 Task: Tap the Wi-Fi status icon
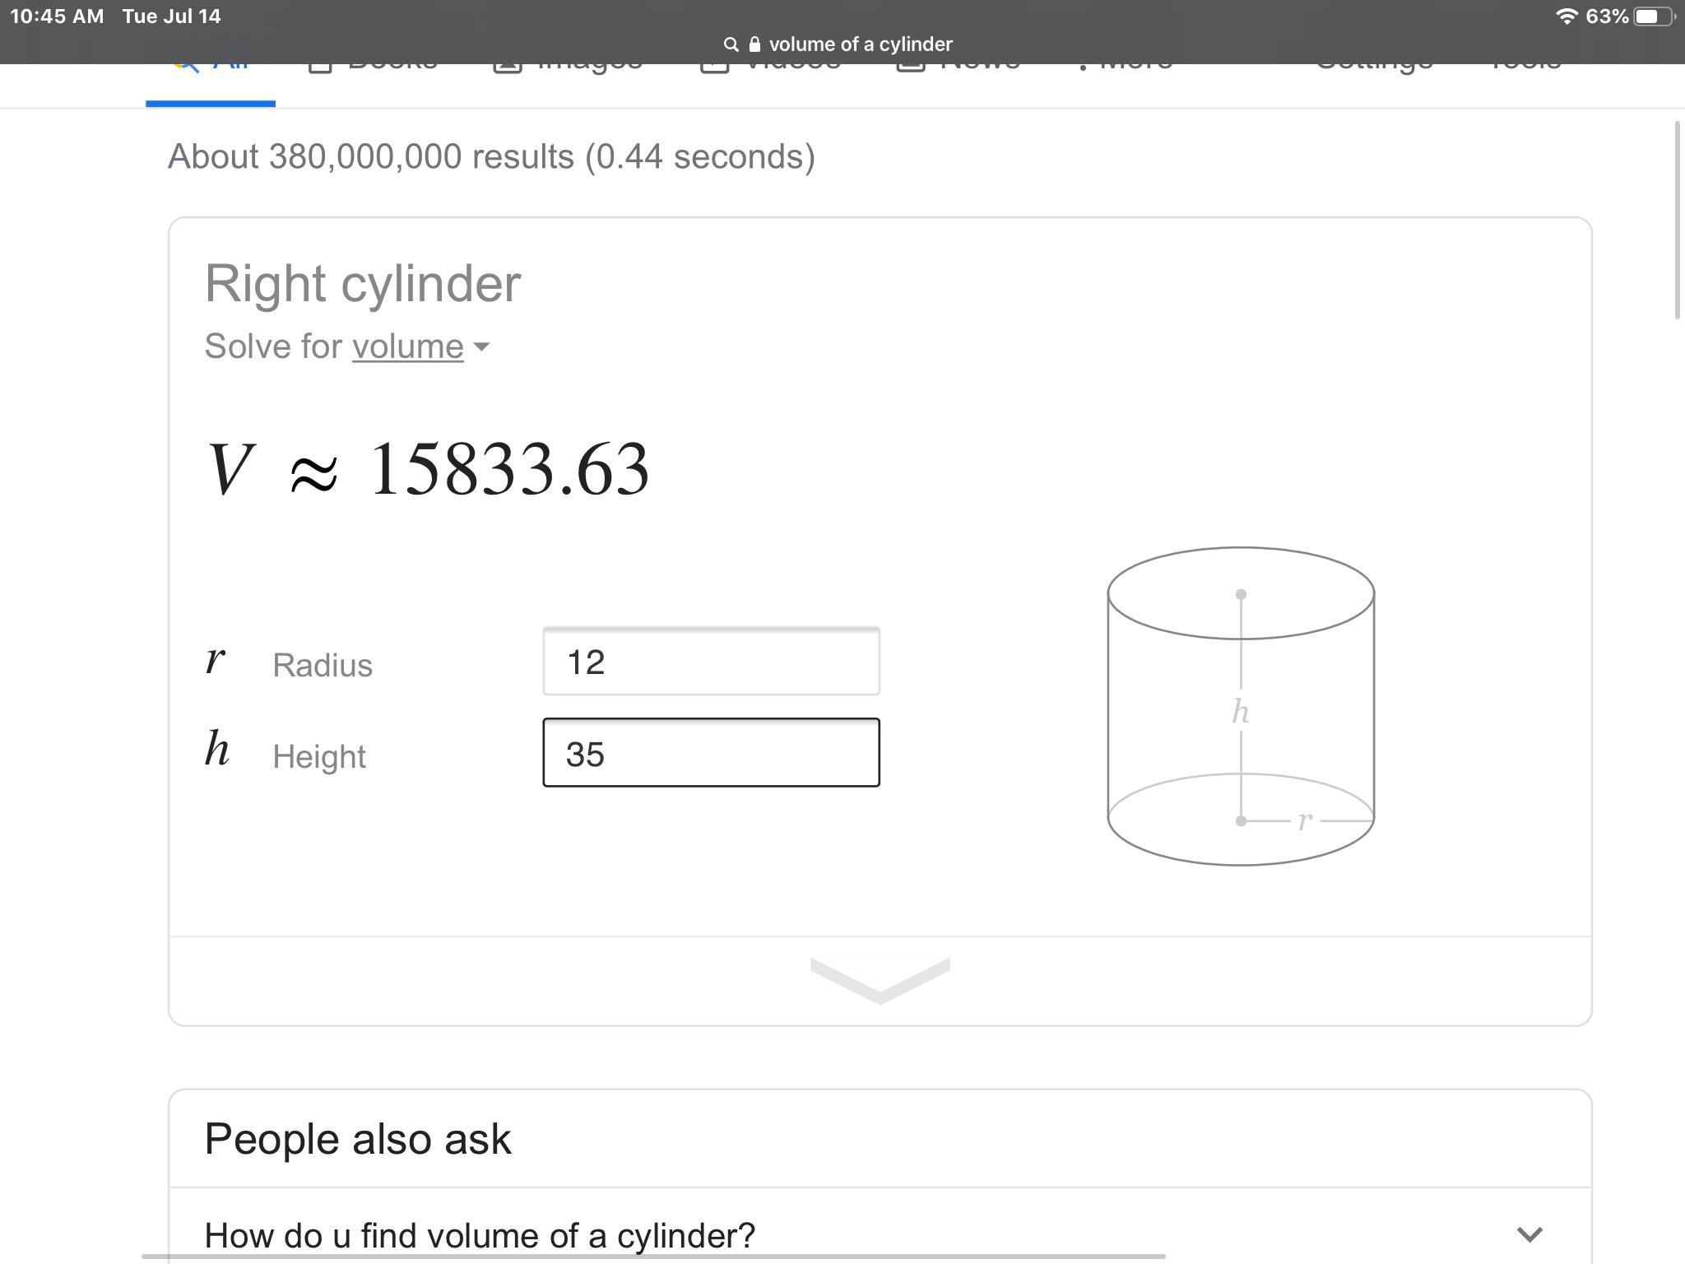click(x=1567, y=16)
